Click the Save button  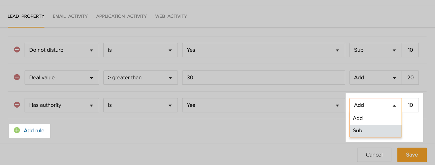click(412, 155)
